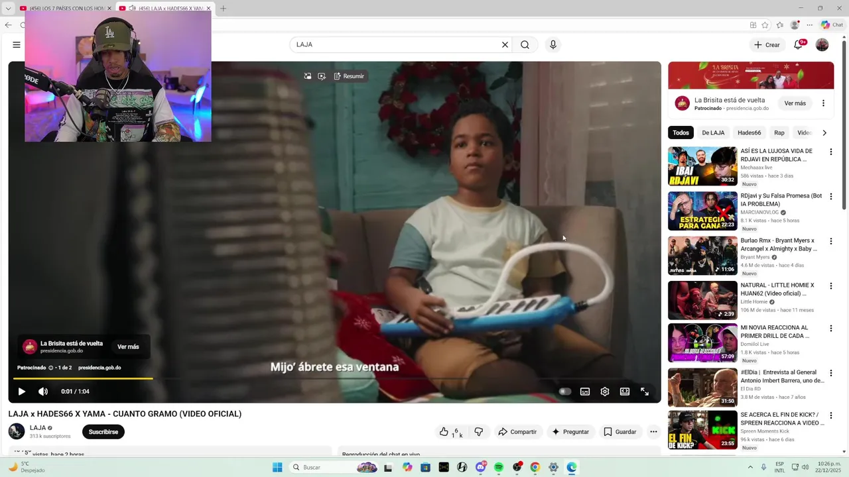Open menu for #ElDia Entrevista video

pyautogui.click(x=830, y=373)
